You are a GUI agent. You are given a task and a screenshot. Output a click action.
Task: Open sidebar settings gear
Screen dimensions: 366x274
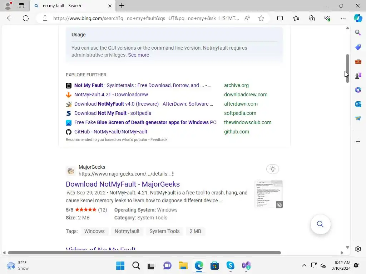click(358, 249)
